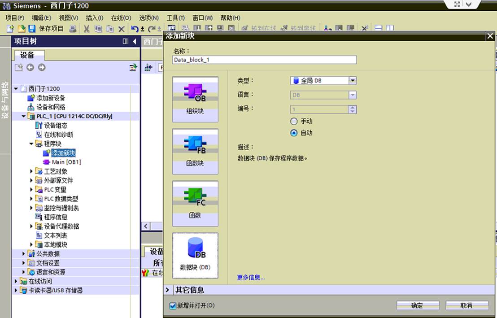Image resolution: width=497 pixels, height=318 pixels.
Task: Select Main [OB1] in project tree
Action: pos(66,162)
